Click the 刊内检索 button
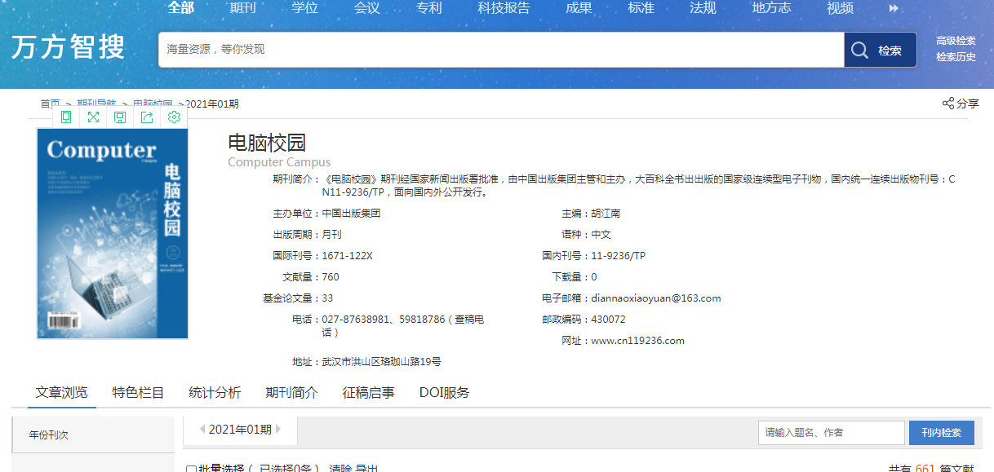Viewport: 994px width, 472px height. (x=942, y=433)
